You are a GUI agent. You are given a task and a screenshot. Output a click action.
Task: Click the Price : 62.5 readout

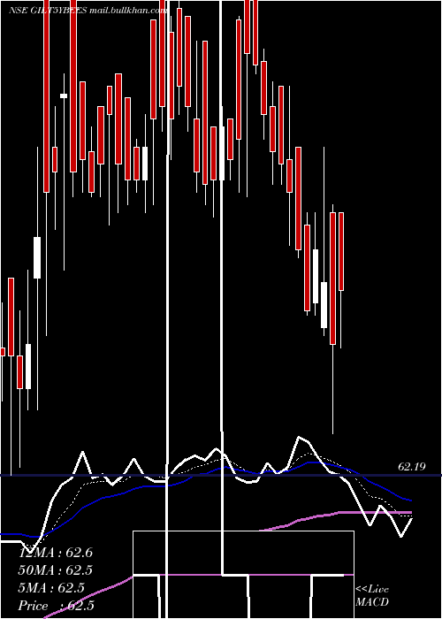(57, 606)
